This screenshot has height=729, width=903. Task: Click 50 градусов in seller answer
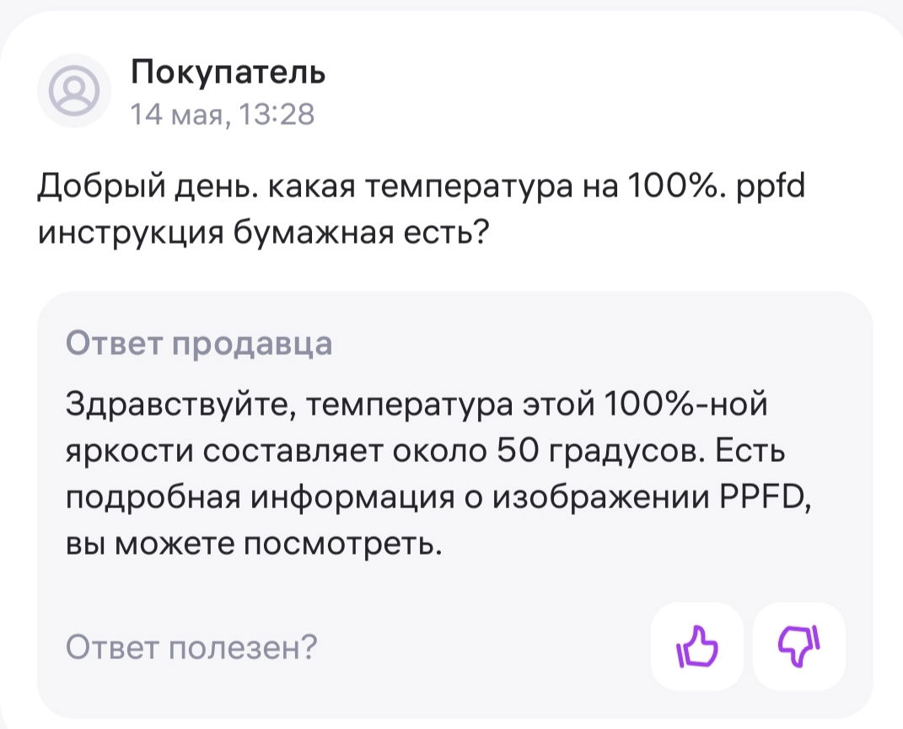[600, 451]
